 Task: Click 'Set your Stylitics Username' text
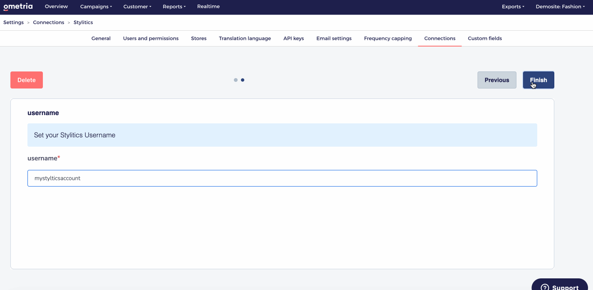click(74, 135)
